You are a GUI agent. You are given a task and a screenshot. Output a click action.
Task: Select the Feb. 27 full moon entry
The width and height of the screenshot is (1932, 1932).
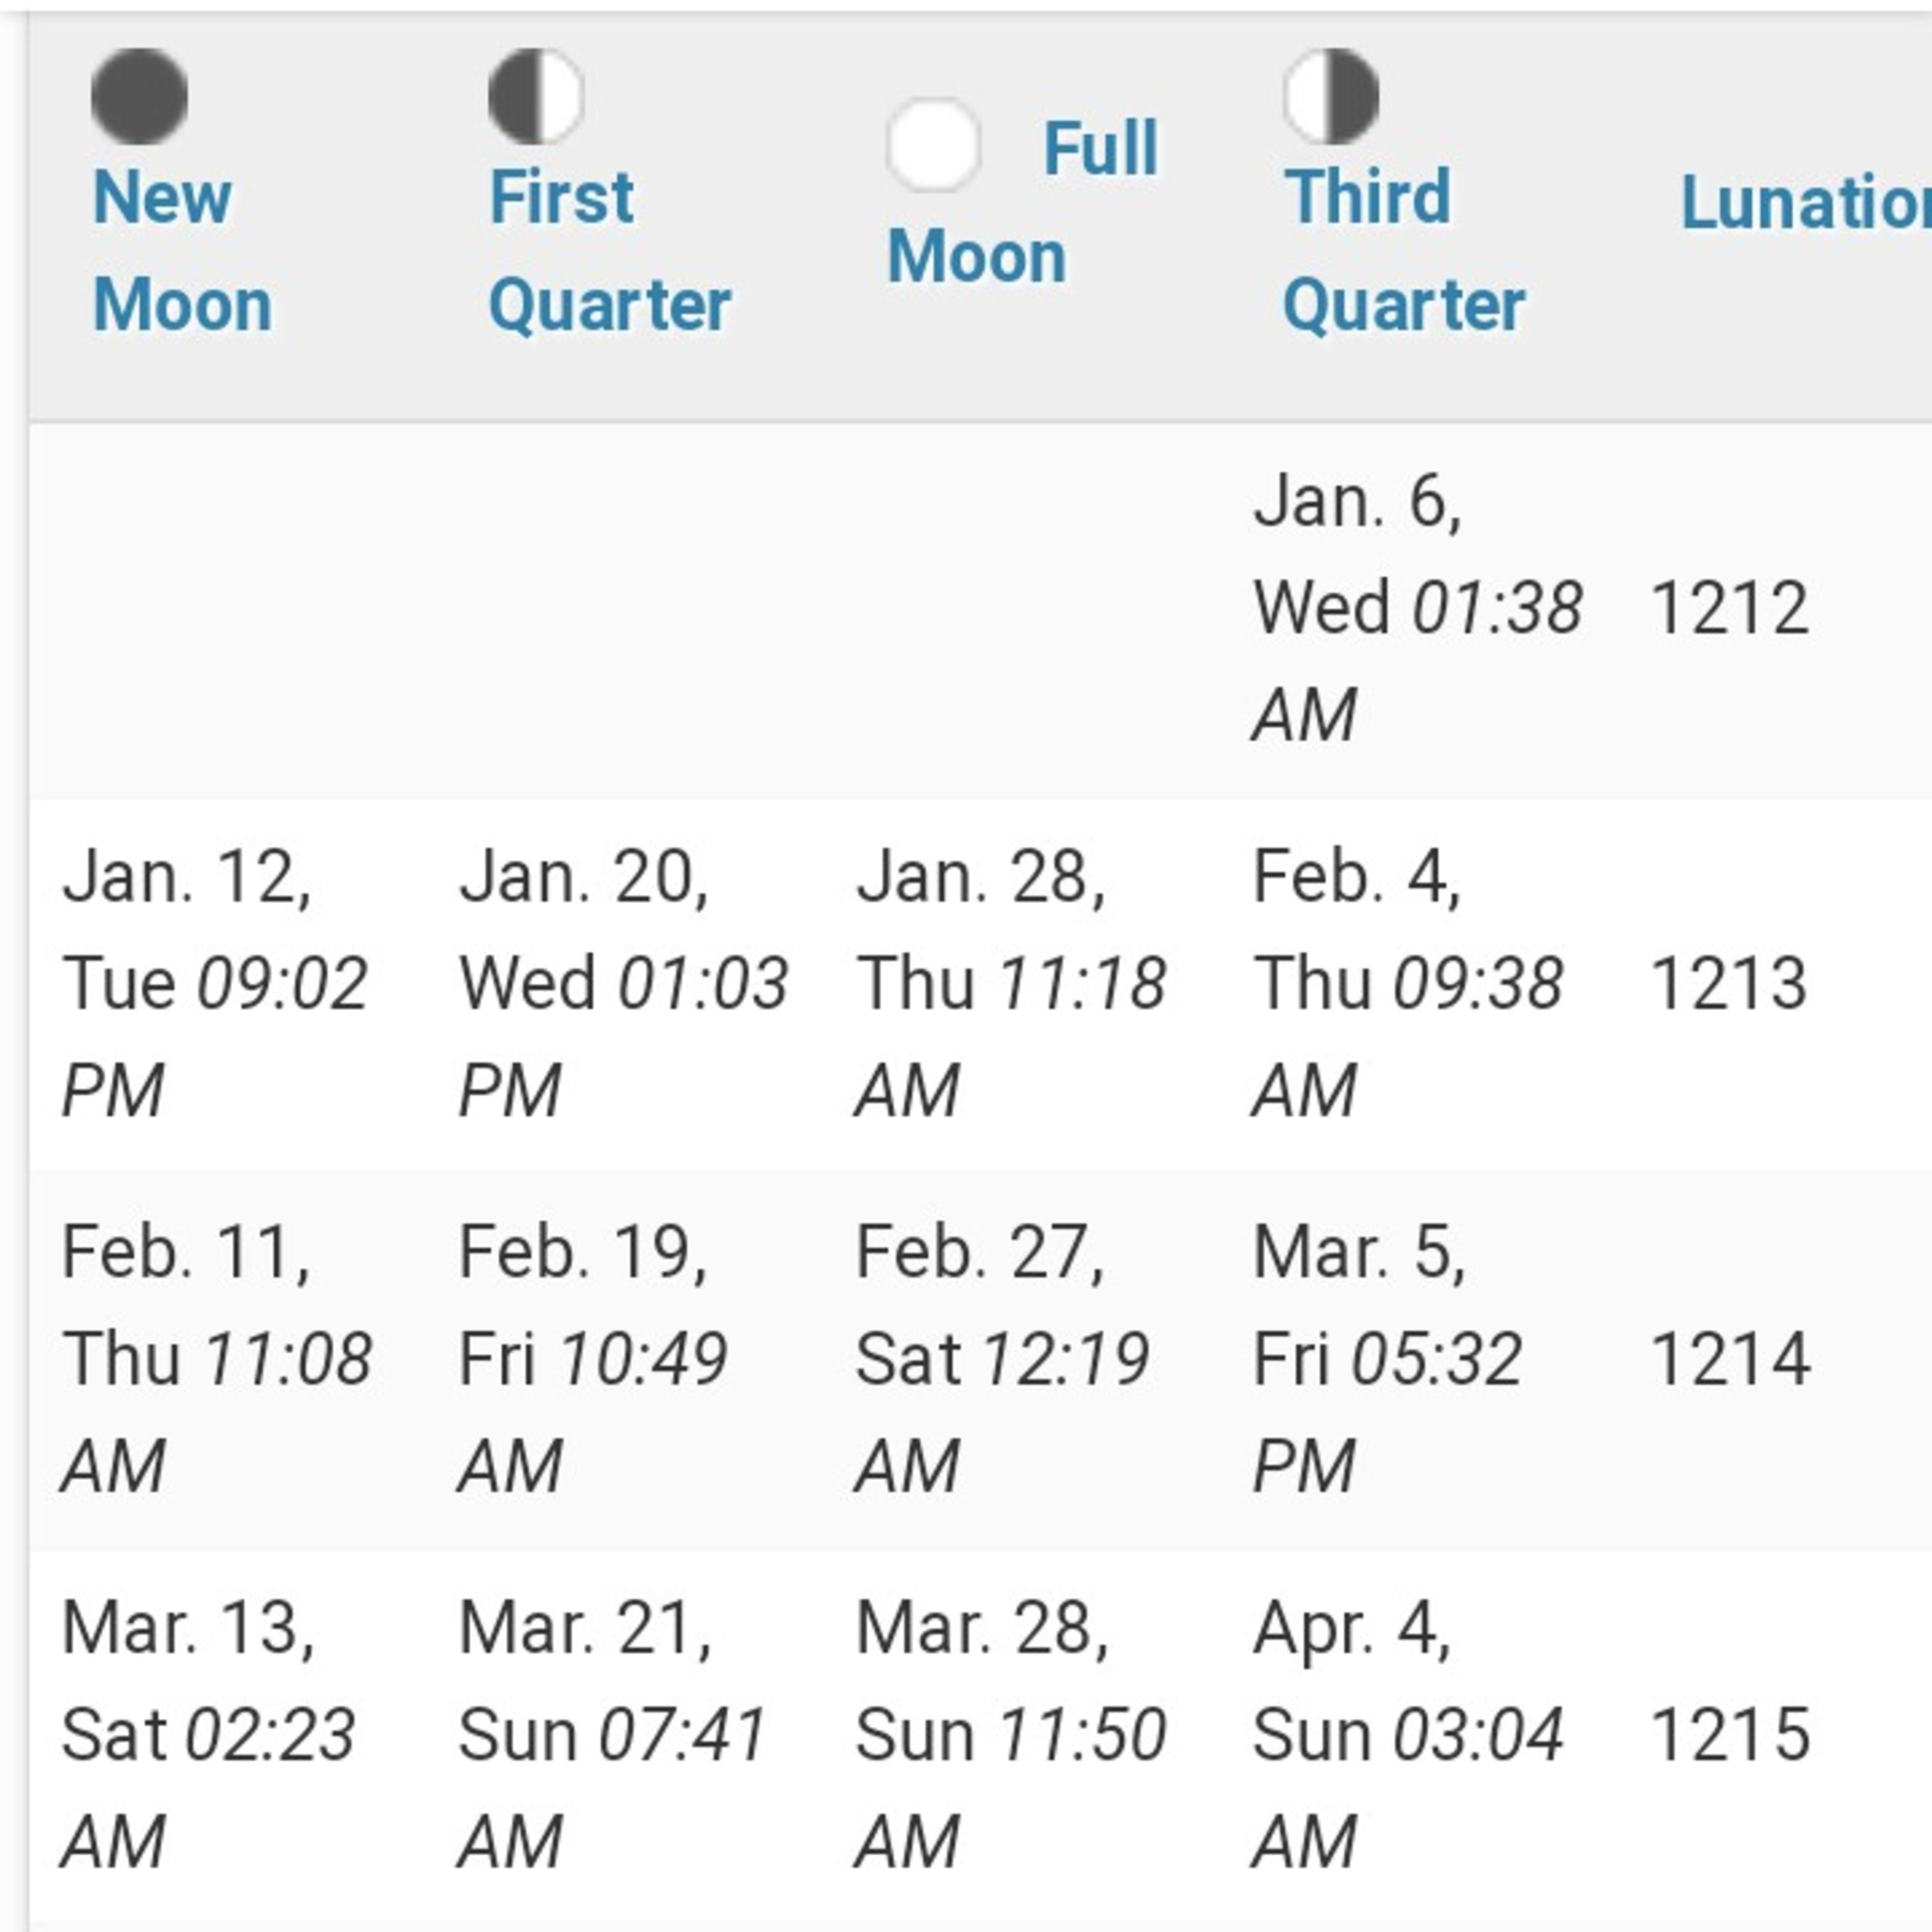pos(1003,1359)
